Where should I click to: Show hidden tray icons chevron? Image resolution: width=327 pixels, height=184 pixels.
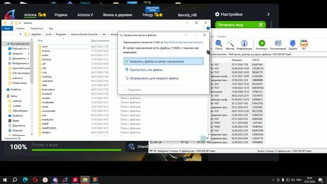[273, 180]
